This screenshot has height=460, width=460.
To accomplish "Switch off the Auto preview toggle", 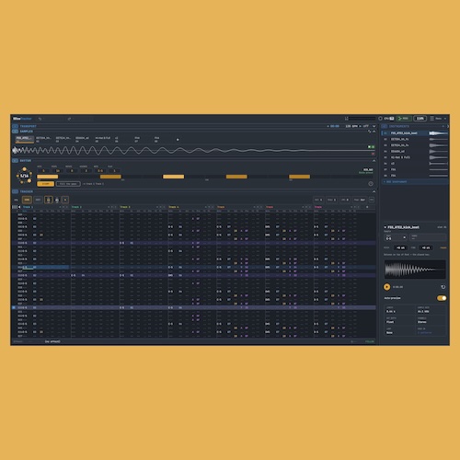I will coord(442,298).
